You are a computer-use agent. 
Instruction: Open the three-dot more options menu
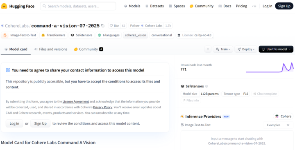208,49
